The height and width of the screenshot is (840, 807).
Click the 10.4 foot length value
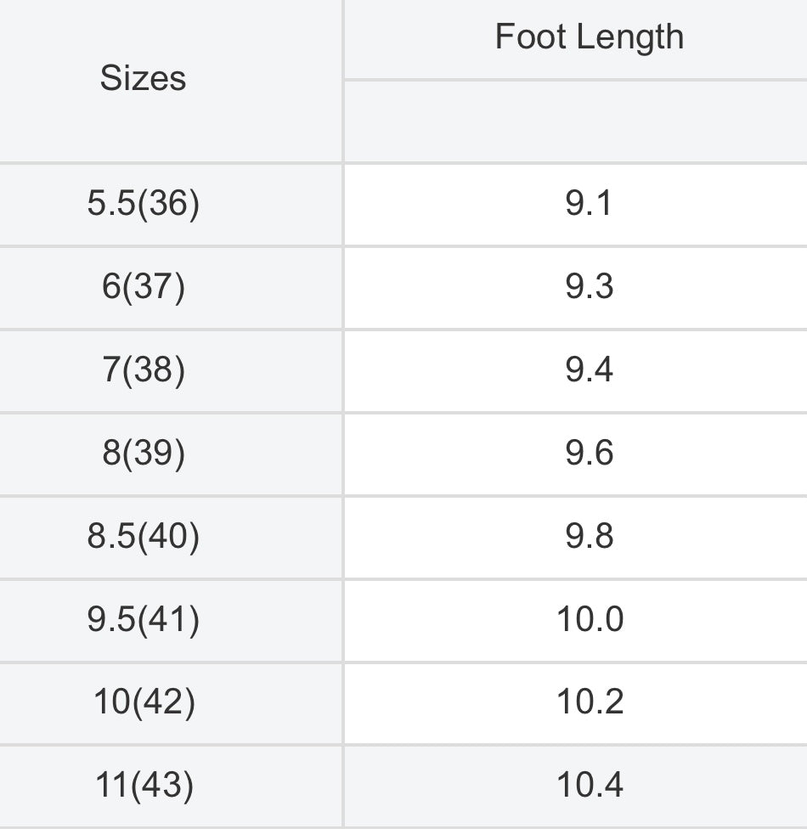590,785
